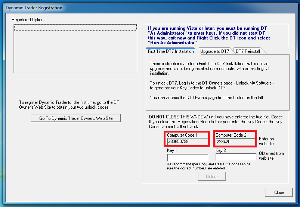This screenshot has width=300, height=207.
Task: Click the blue Run As Administrator notice
Action: [208, 35]
